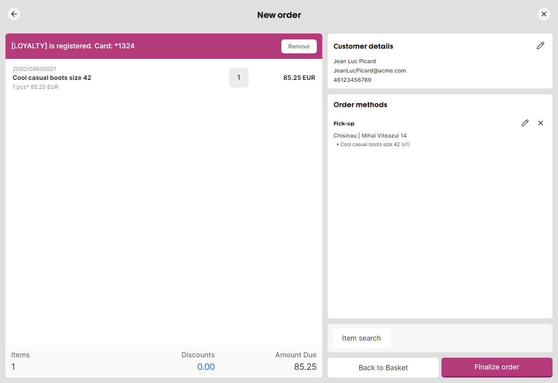
Task: Close the New order screen
Action: tap(544, 14)
